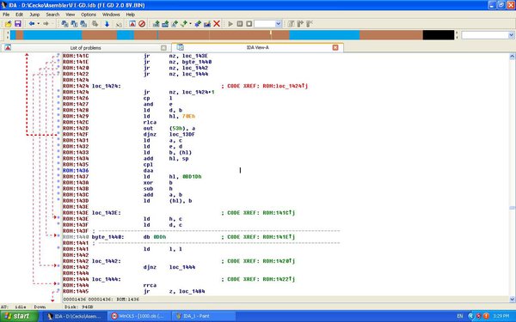Click the label byte_1440:

(108, 237)
